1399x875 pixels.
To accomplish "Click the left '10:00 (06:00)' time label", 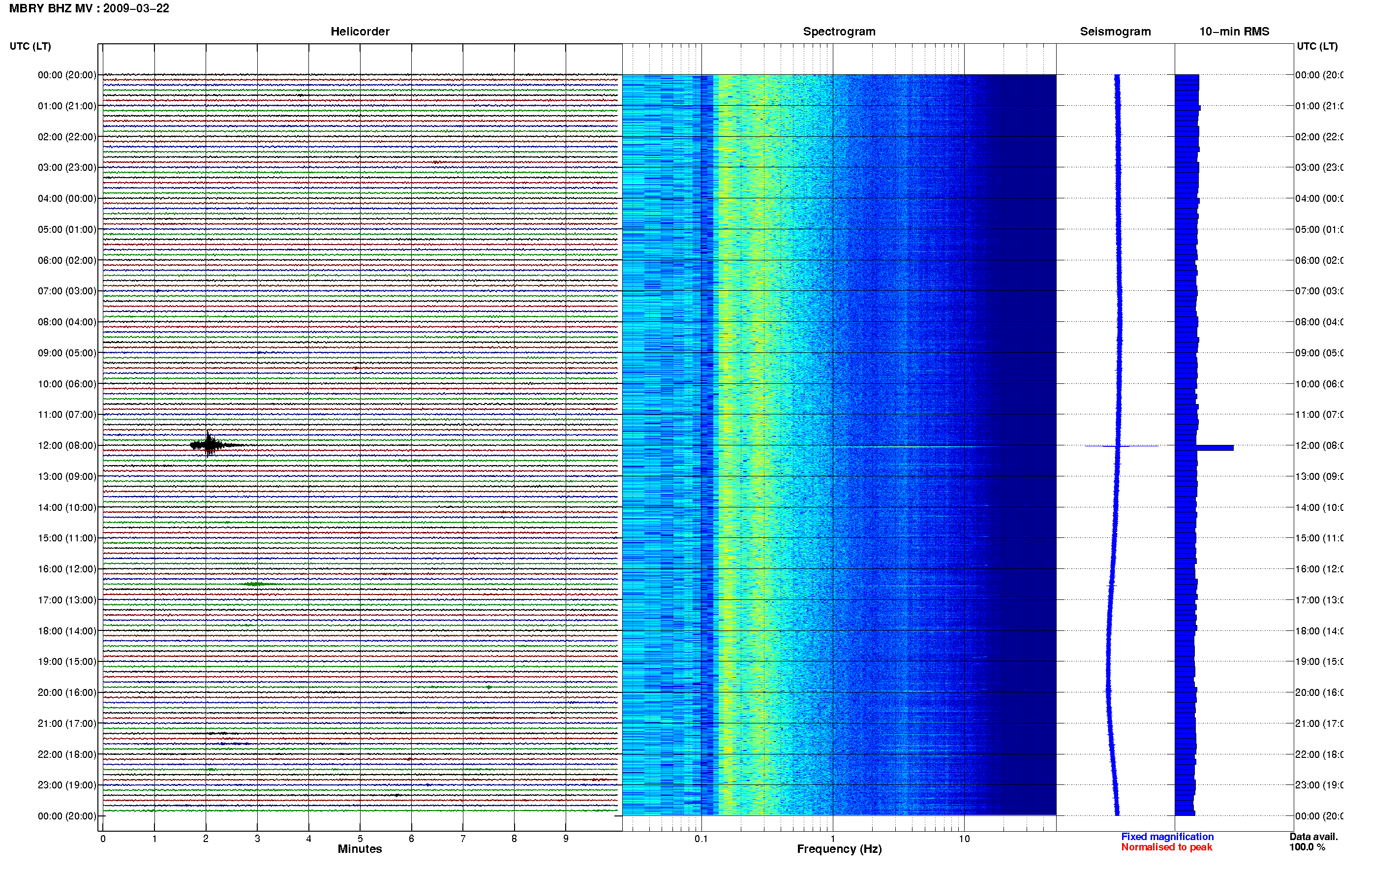I will click(67, 384).
